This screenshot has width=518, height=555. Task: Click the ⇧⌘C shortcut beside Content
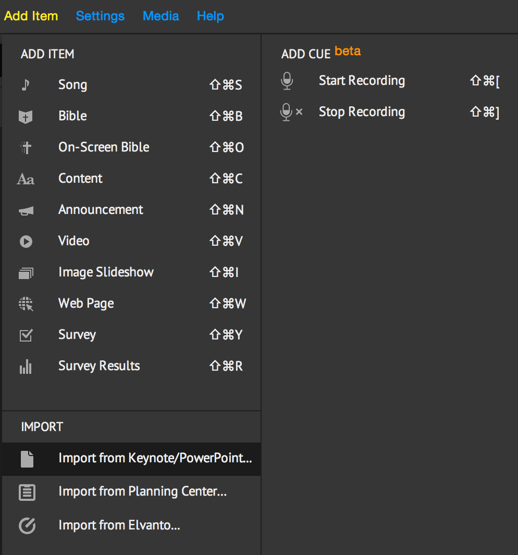[226, 179]
